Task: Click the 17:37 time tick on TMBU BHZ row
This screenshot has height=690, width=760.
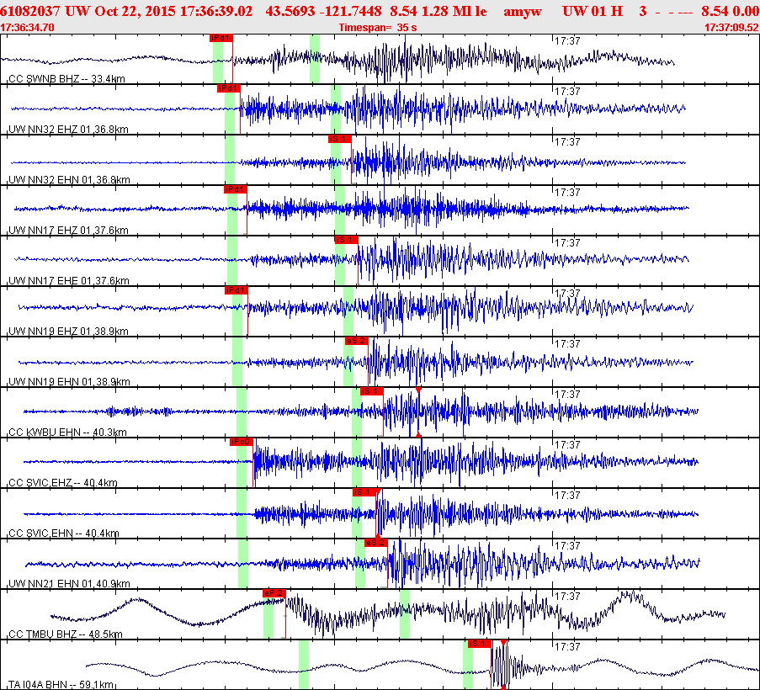Action: tap(567, 597)
